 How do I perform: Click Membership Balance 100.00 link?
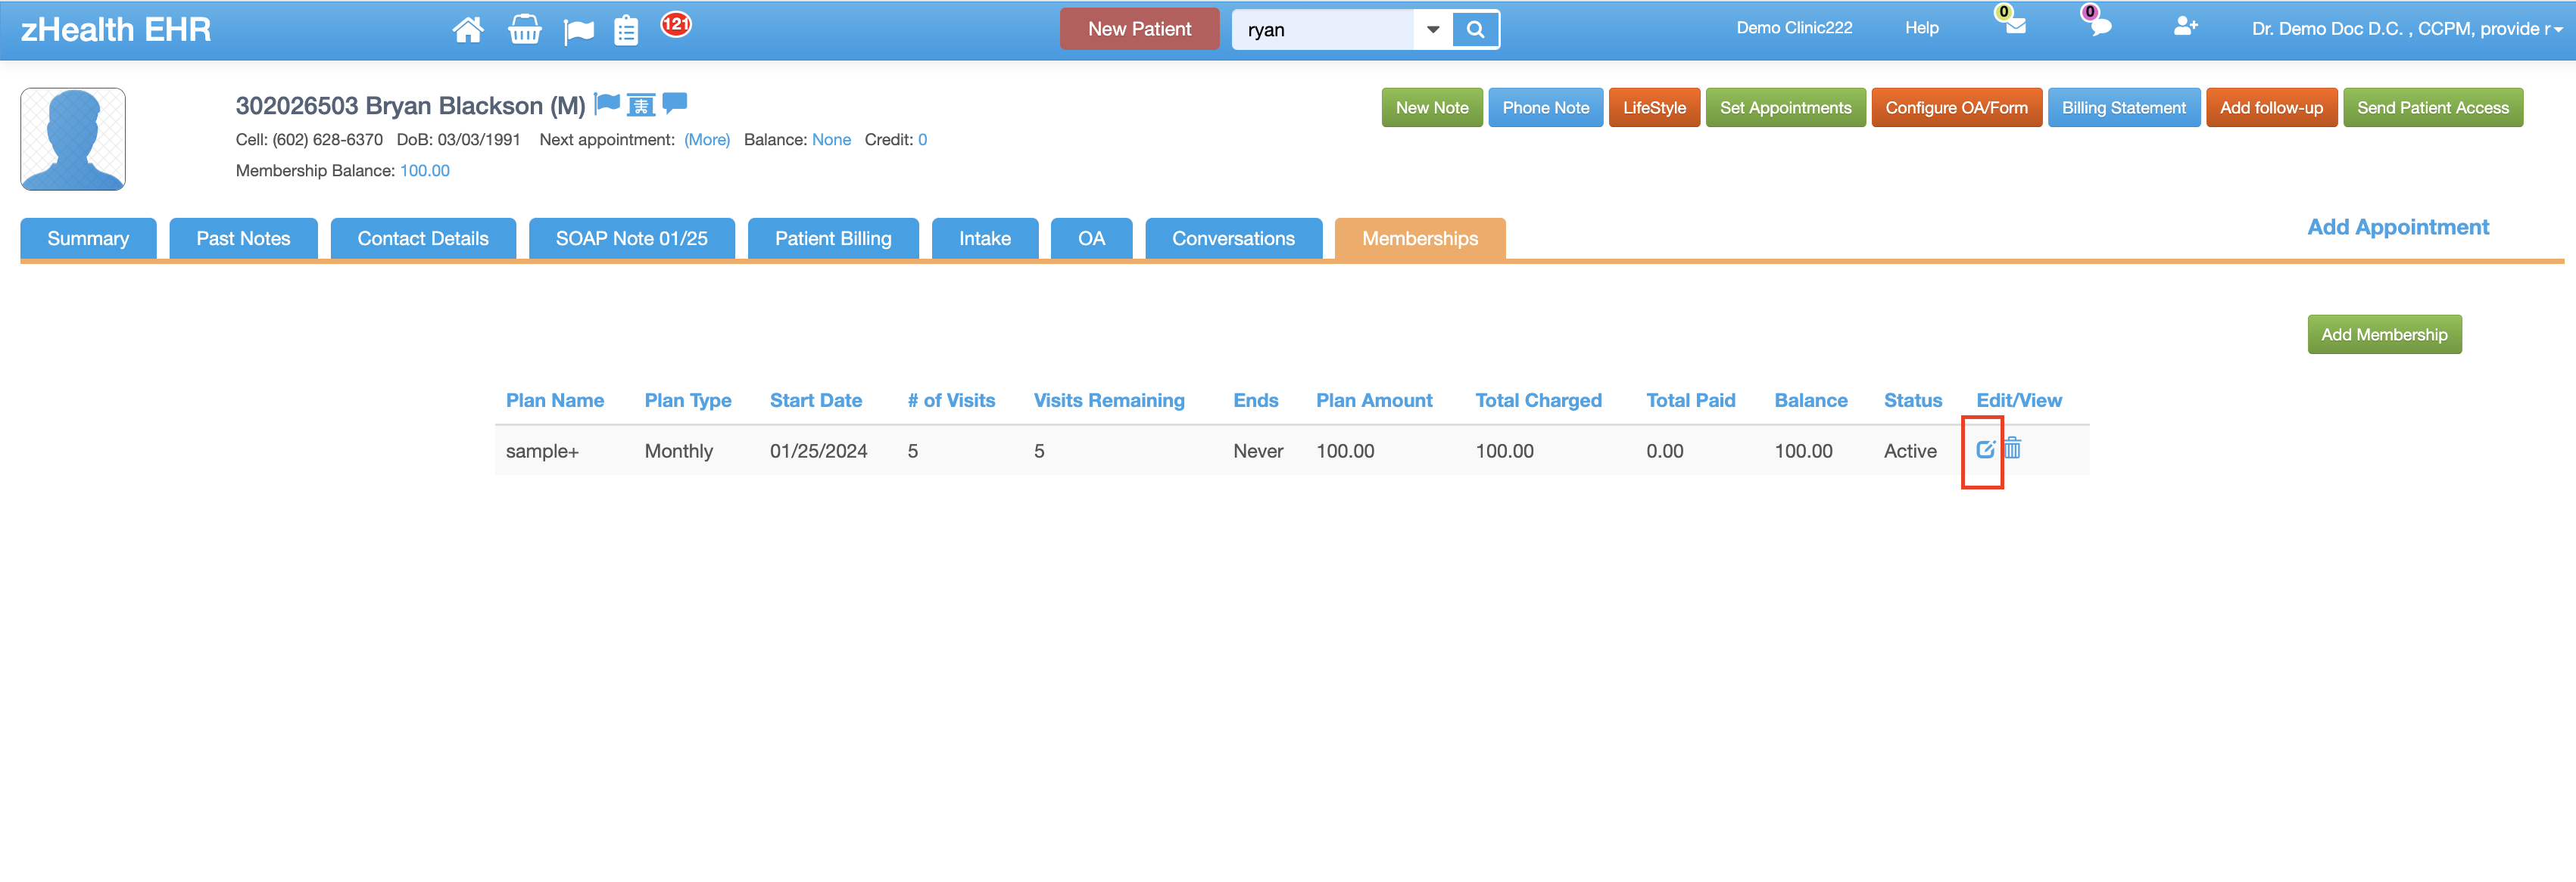coord(425,171)
